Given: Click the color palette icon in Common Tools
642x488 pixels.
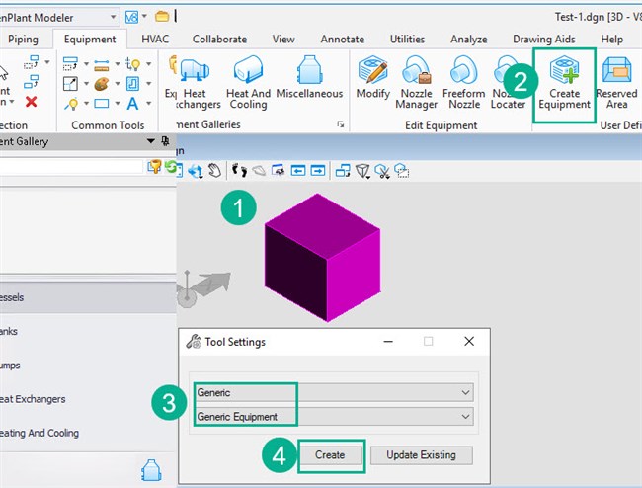Looking at the screenshot, I should [x=101, y=84].
